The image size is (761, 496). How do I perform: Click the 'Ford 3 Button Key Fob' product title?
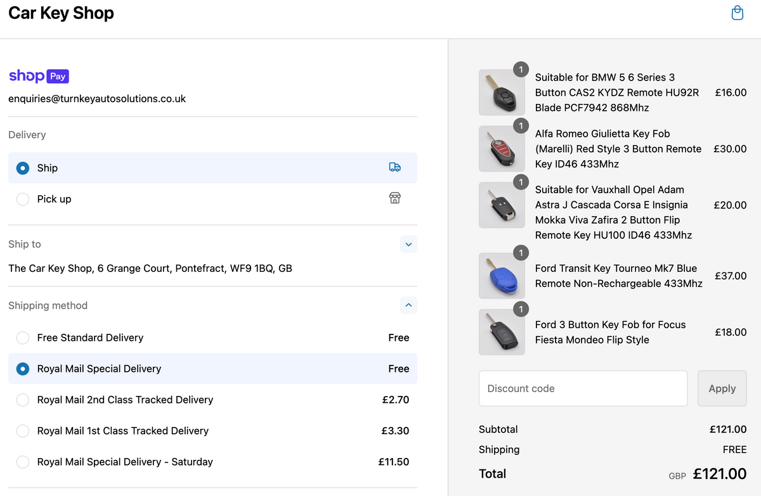tap(611, 332)
